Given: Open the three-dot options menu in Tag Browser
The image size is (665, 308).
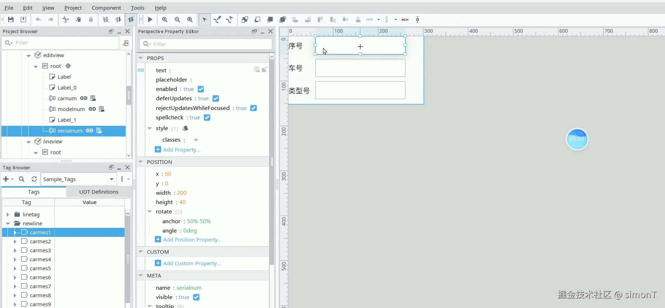Looking at the screenshot, I should [122, 179].
